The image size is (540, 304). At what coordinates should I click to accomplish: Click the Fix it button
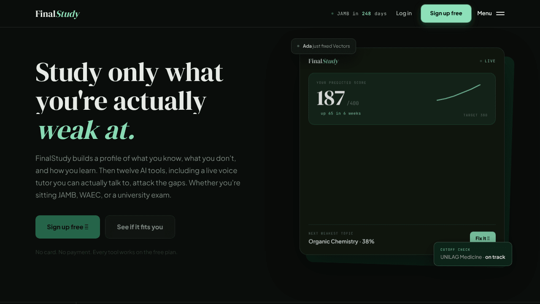point(483,238)
